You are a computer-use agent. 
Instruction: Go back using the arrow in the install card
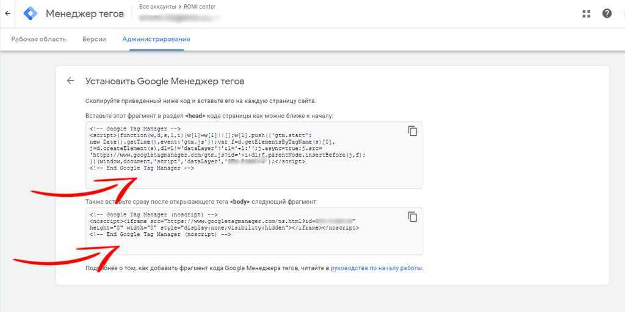[x=71, y=80]
